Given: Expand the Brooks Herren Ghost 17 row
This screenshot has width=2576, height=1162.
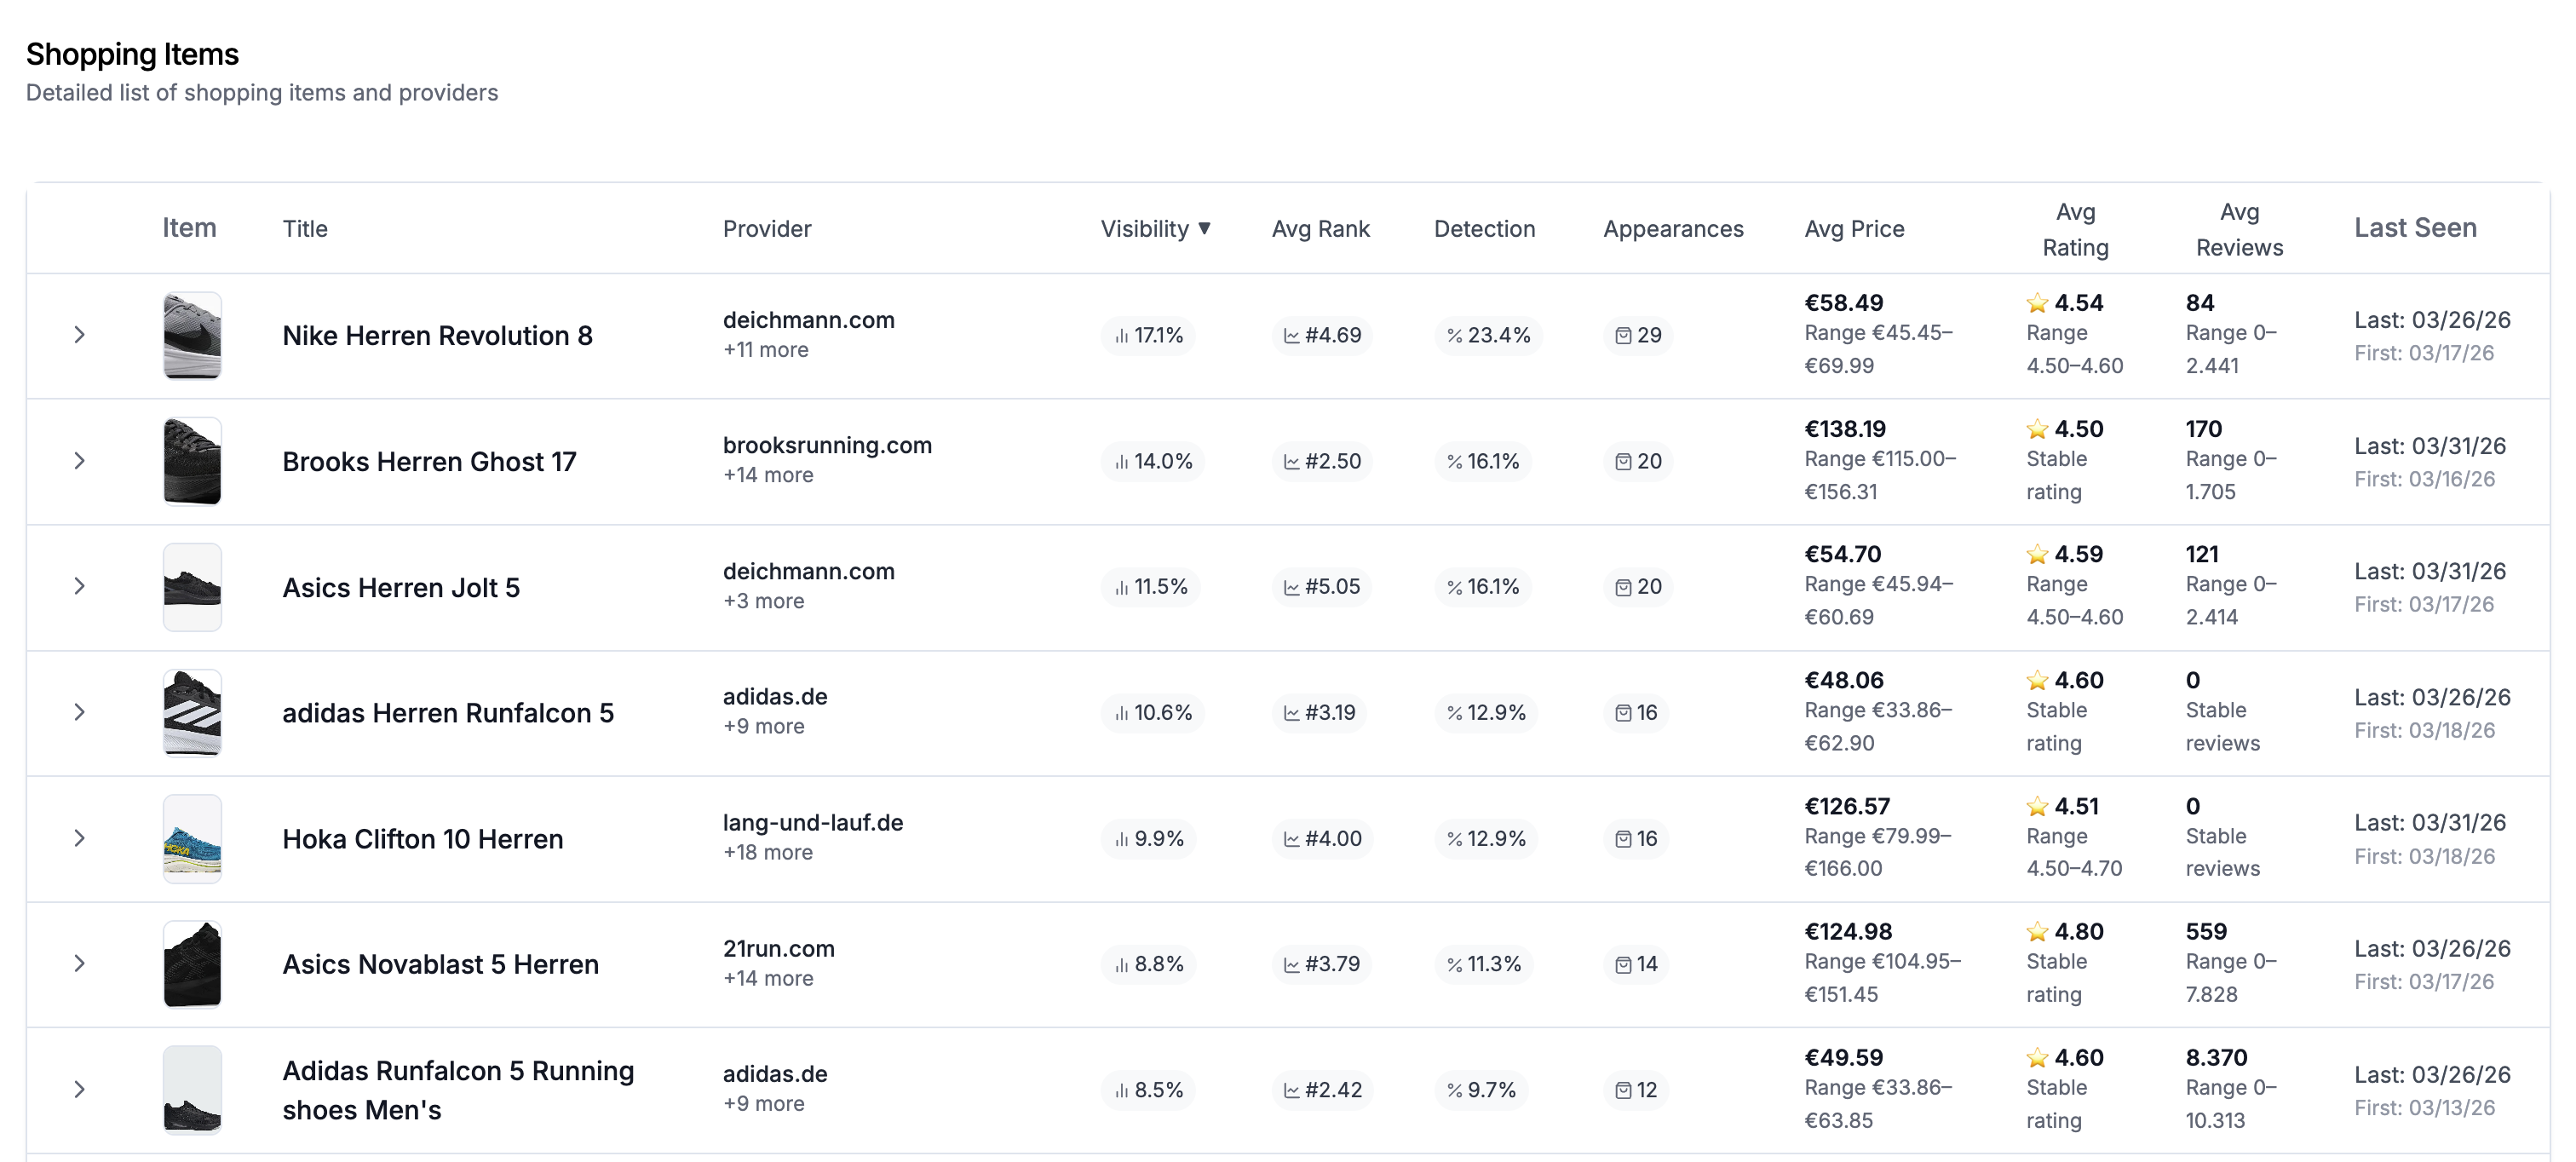Looking at the screenshot, I should pyautogui.click(x=80, y=461).
